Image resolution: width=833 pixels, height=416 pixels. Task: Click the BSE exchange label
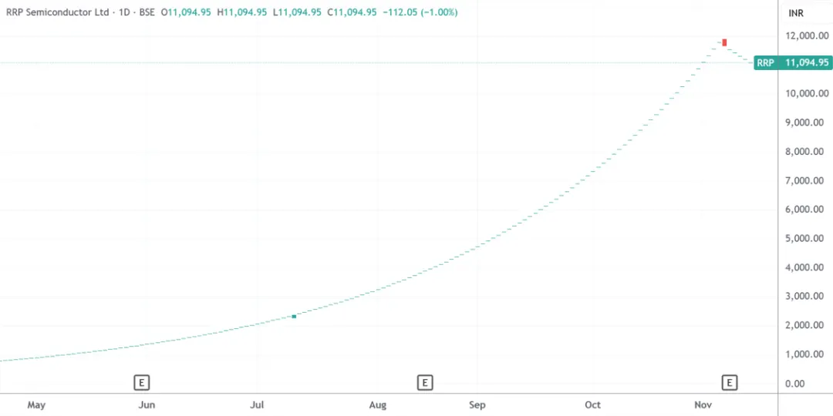point(147,13)
